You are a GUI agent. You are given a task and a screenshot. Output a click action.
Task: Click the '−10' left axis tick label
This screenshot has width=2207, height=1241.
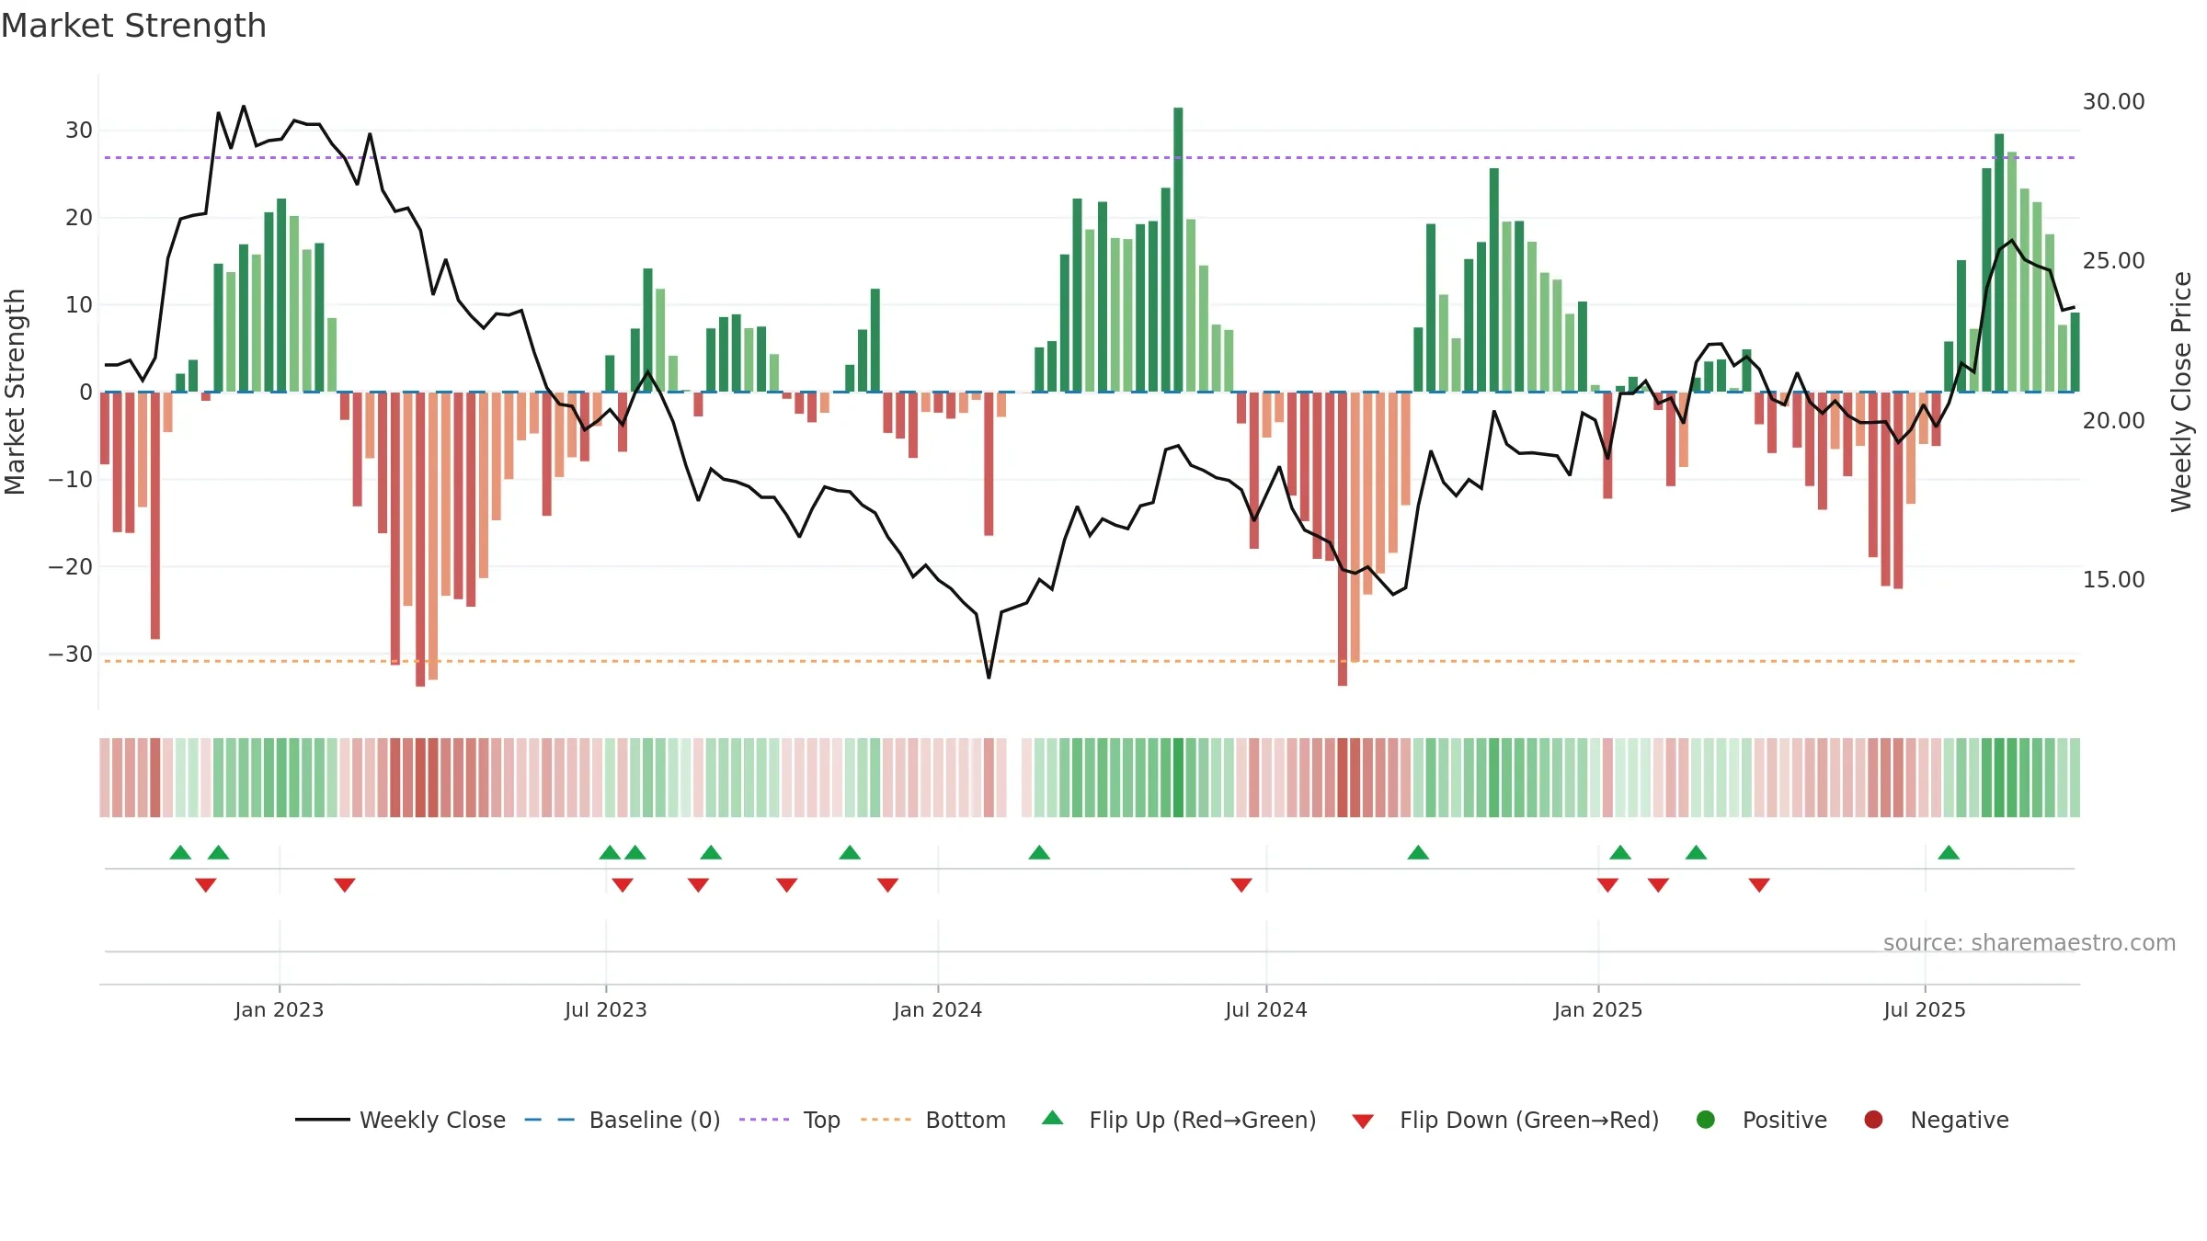[x=71, y=479]
